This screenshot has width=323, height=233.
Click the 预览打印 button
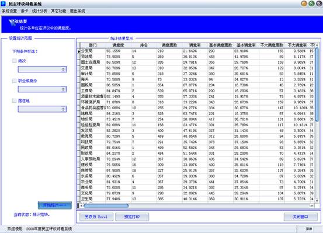pyautogui.click(x=132, y=217)
